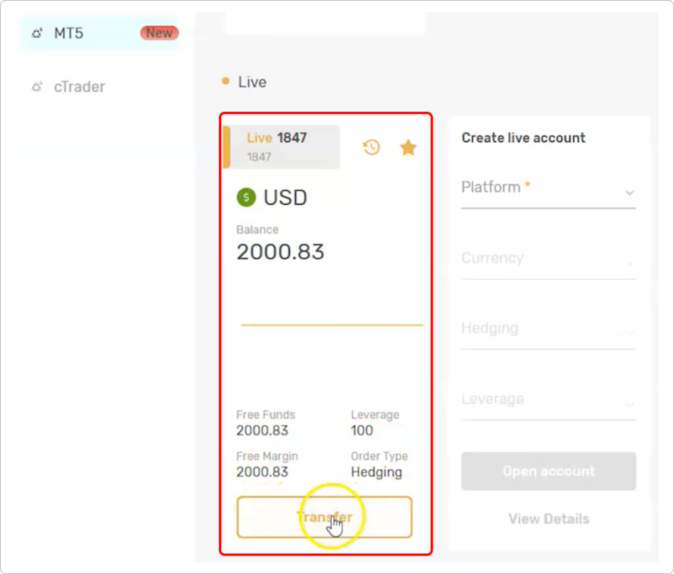Screen dimensions: 674x574
Task: Expand the Hedging dropdown
Action: click(548, 331)
